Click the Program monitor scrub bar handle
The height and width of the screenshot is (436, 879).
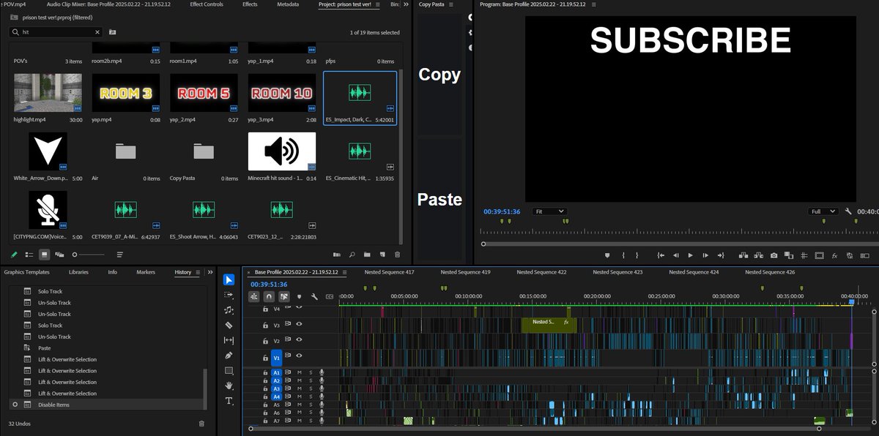click(483, 244)
